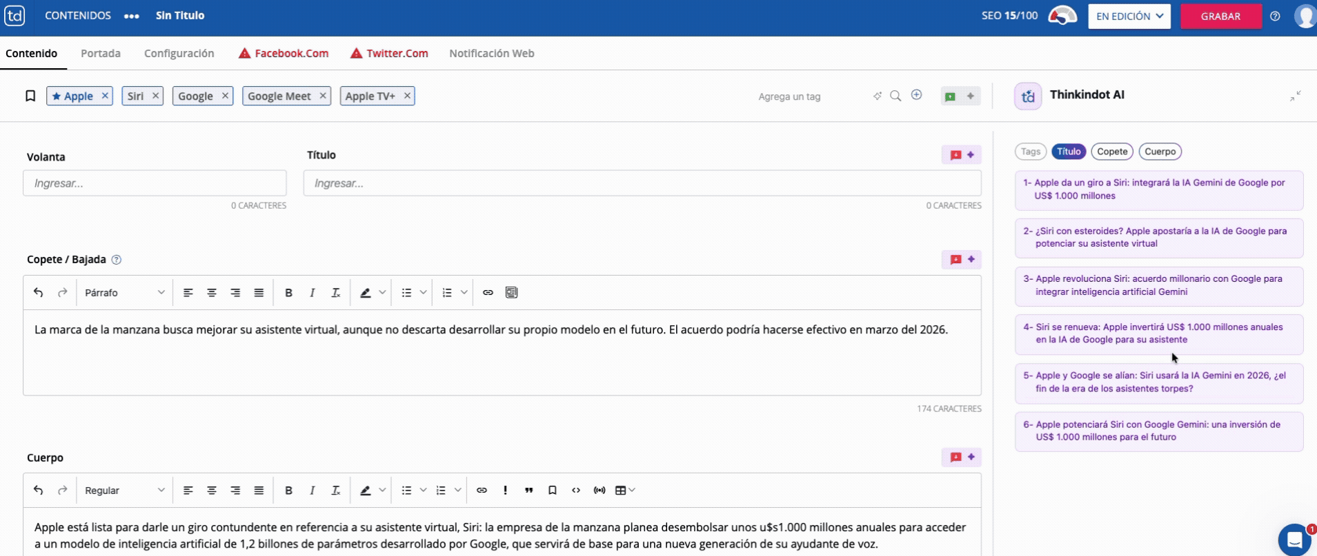Click the AI assist button for Cuerpo
Viewport: 1317px width, 556px height.
point(962,457)
